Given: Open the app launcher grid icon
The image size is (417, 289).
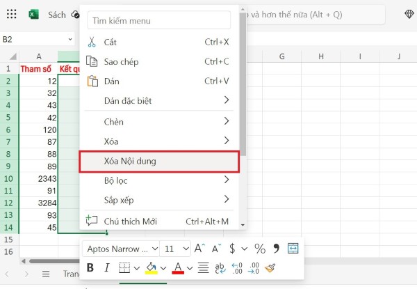Looking at the screenshot, I should 11,14.
